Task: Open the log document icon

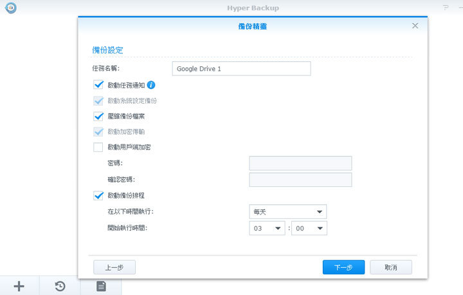Action: [101, 286]
